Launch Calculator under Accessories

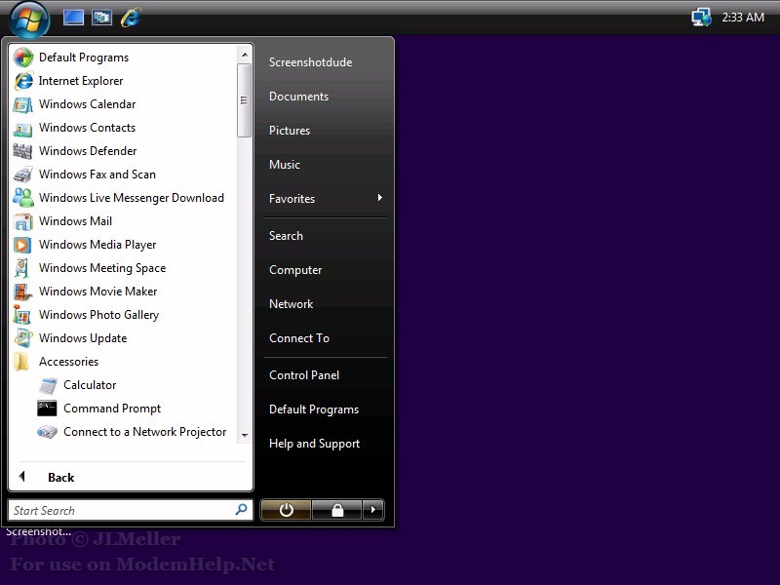[x=89, y=385]
